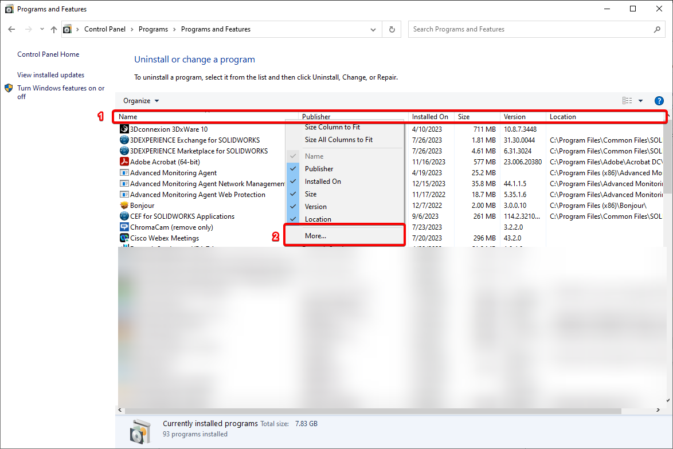This screenshot has width=673, height=449.
Task: Go back with the back arrow
Action: [x=11, y=29]
